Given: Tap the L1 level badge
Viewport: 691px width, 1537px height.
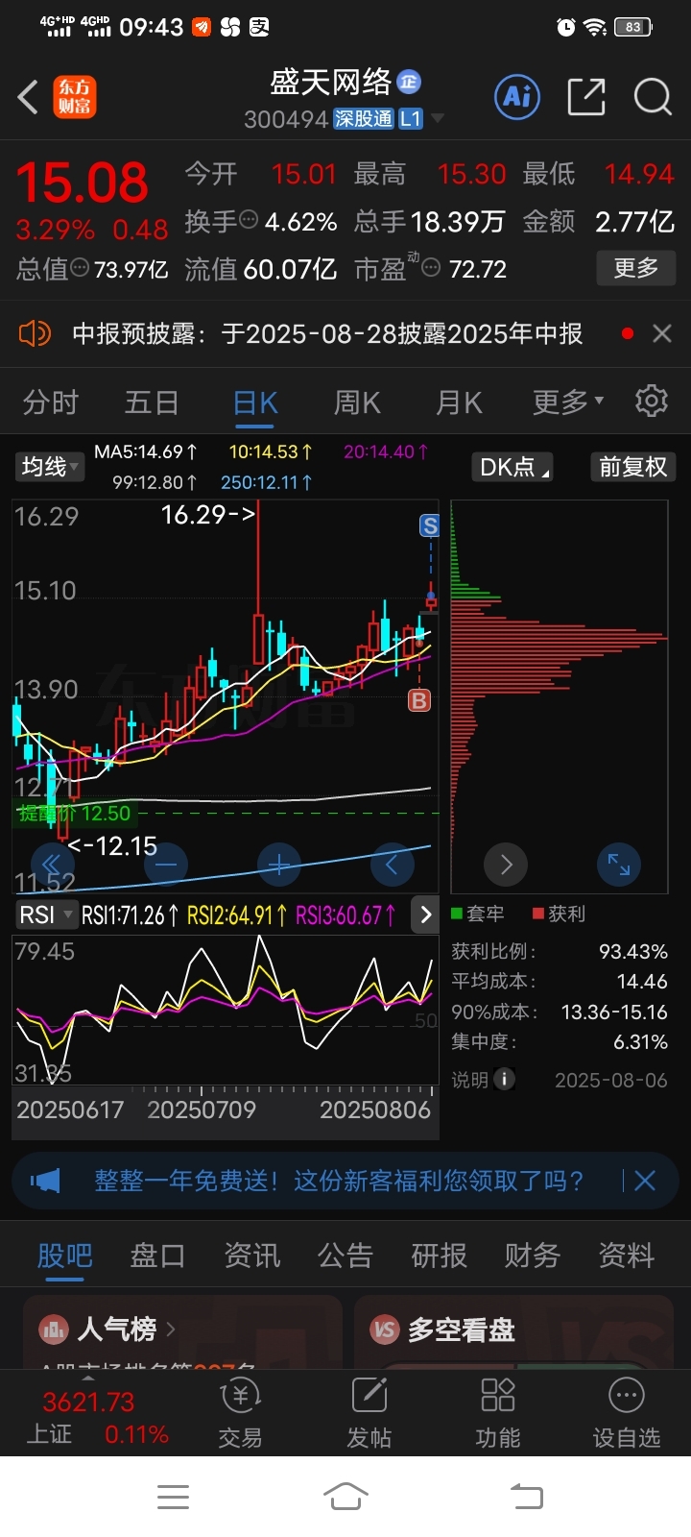Looking at the screenshot, I should coord(411,119).
